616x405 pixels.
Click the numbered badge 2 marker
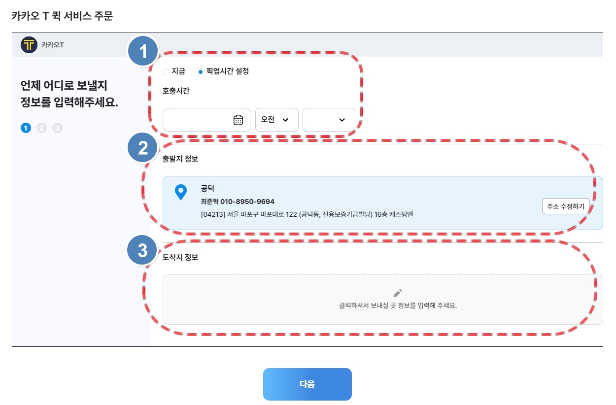click(143, 148)
